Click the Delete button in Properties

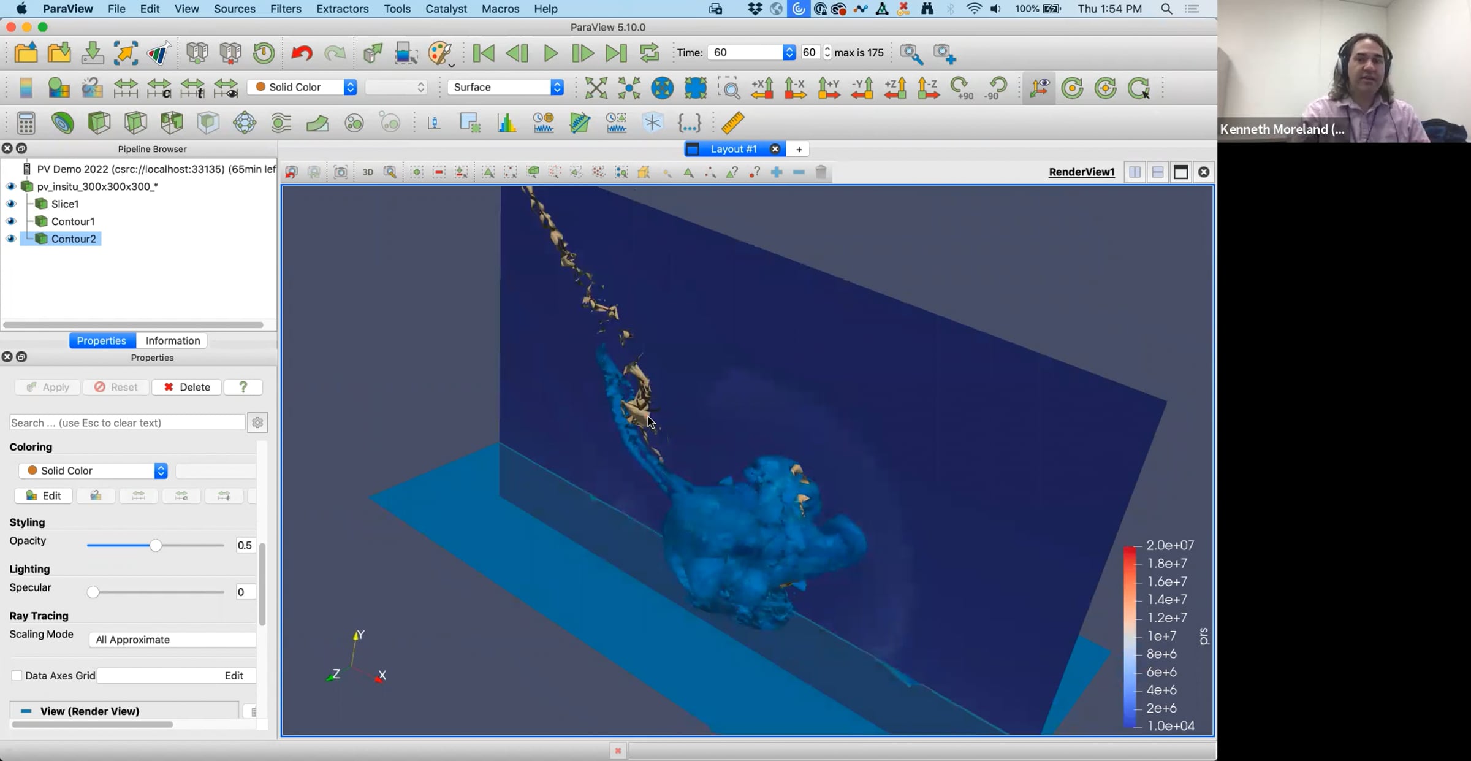(x=186, y=387)
